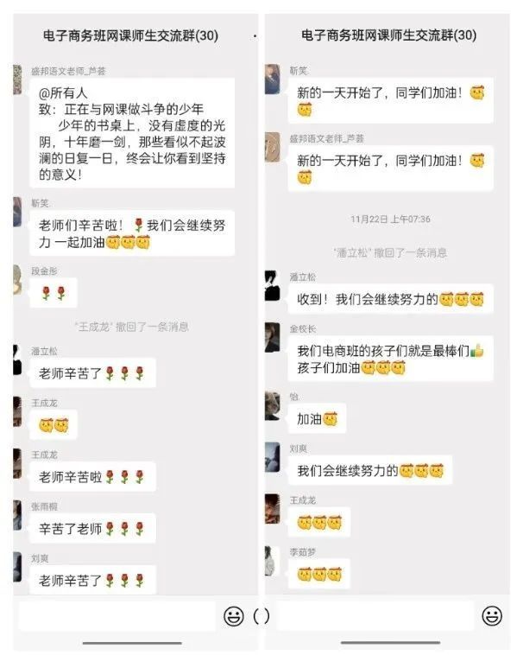Tap 刘爽's avatar in right chat
Viewport: 523px width, 655px height.
(x=273, y=457)
